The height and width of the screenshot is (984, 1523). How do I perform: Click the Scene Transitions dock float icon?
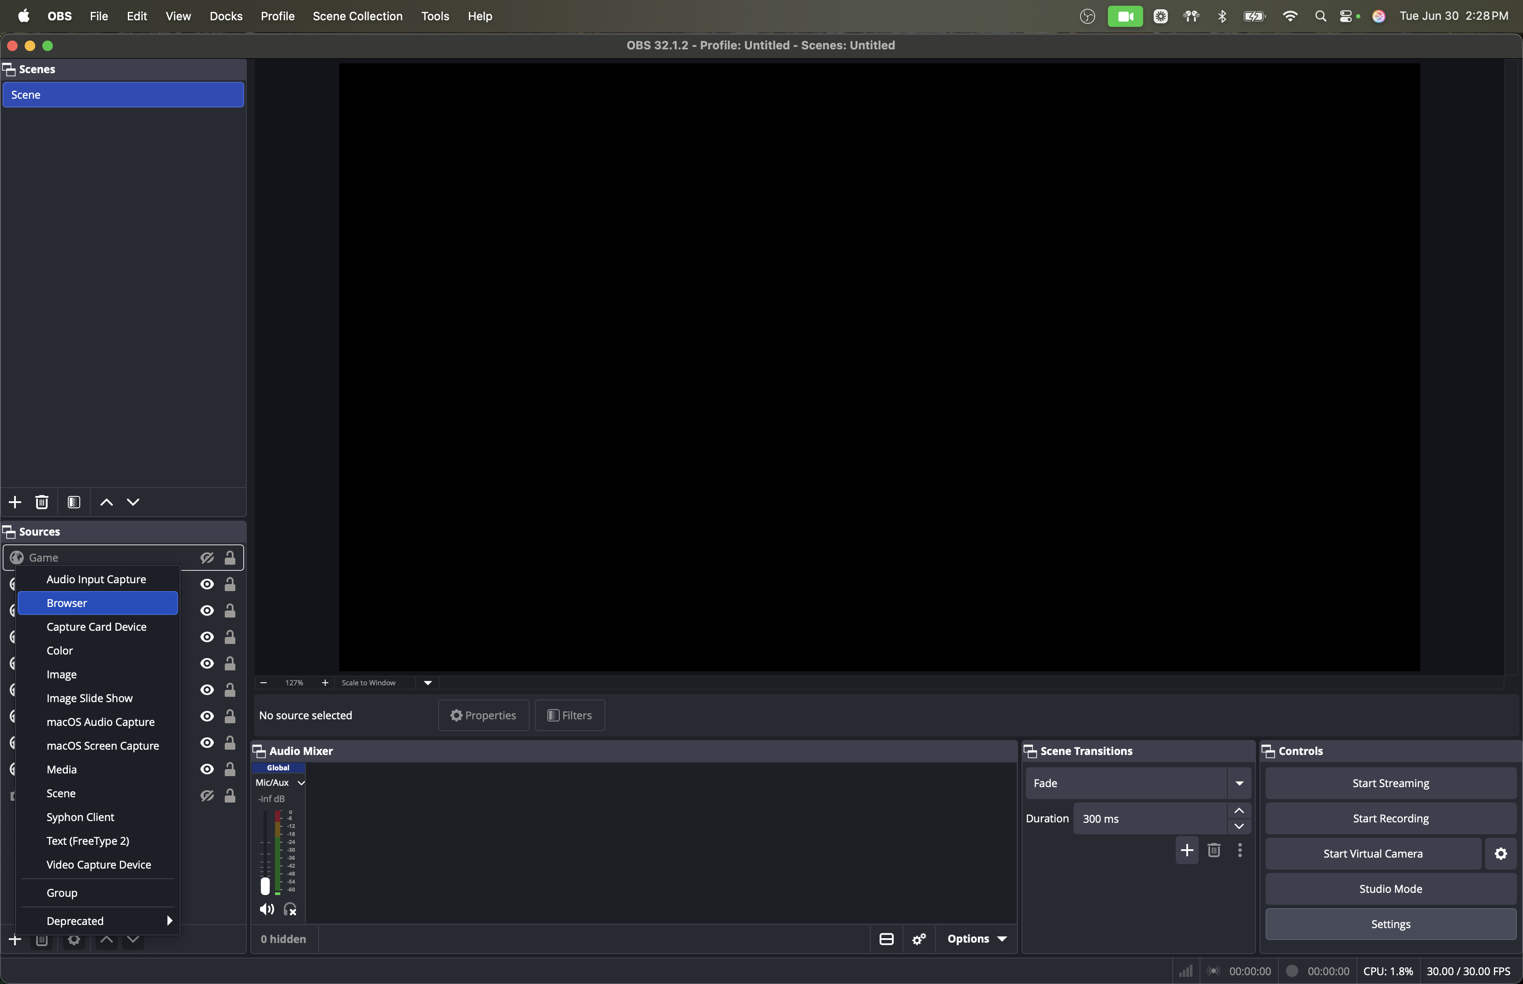(1030, 751)
